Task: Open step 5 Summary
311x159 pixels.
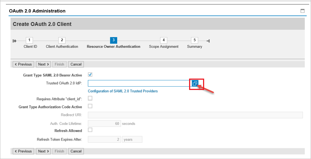Action: 195,40
